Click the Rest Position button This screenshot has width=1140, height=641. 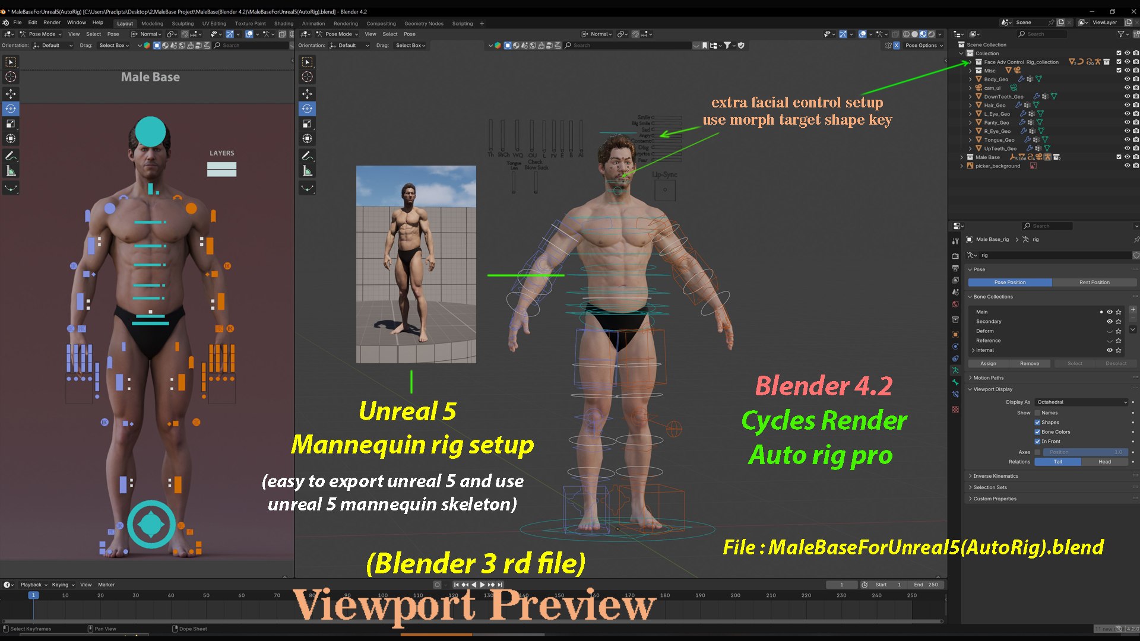click(x=1094, y=283)
